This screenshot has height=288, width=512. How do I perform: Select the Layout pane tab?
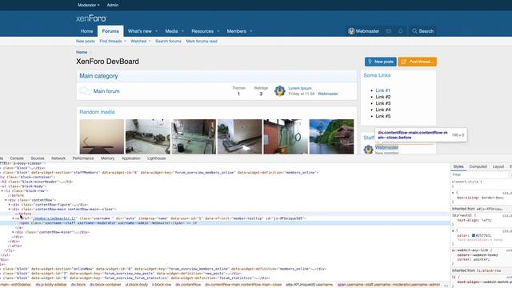click(498, 166)
